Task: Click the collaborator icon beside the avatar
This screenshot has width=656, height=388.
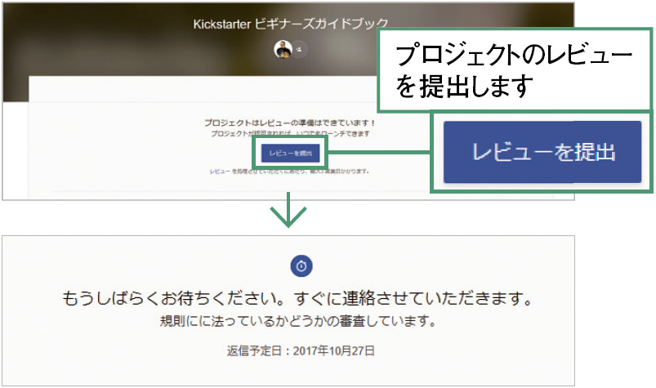Action: pyautogui.click(x=300, y=49)
